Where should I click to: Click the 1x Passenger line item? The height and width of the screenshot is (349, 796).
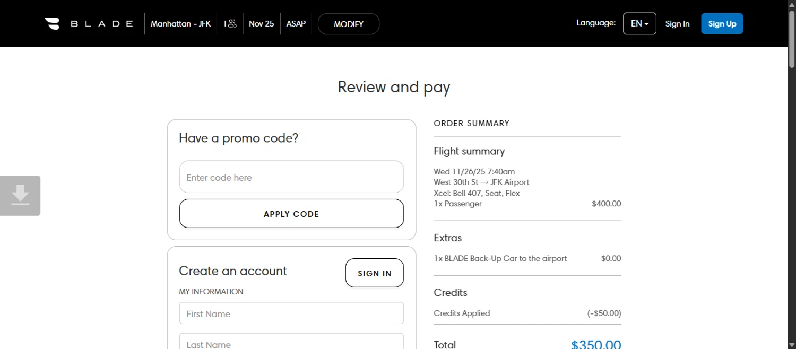[x=458, y=204]
